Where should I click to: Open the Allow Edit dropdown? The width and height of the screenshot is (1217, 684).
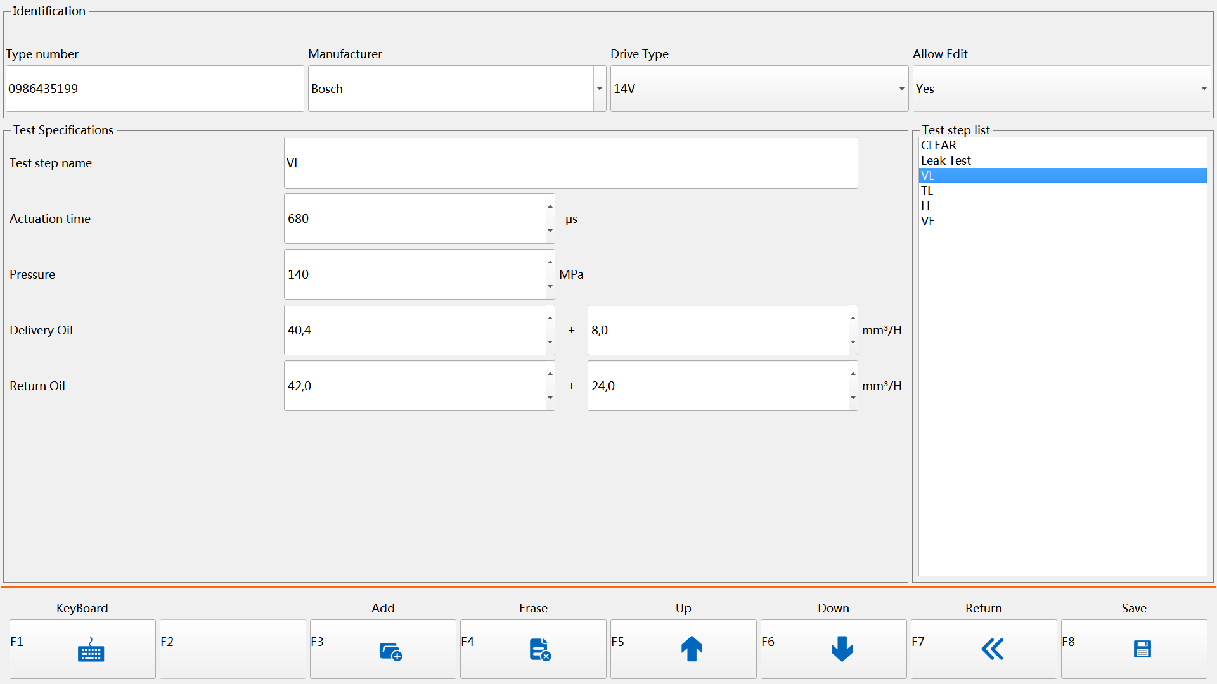pos(1204,89)
